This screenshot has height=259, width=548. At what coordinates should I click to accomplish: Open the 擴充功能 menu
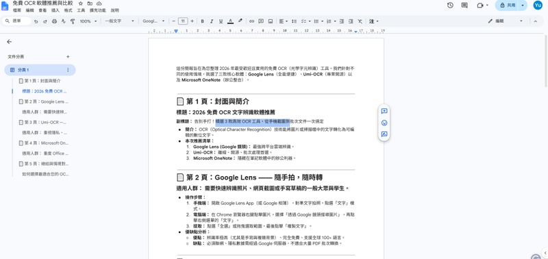pyautogui.click(x=97, y=10)
